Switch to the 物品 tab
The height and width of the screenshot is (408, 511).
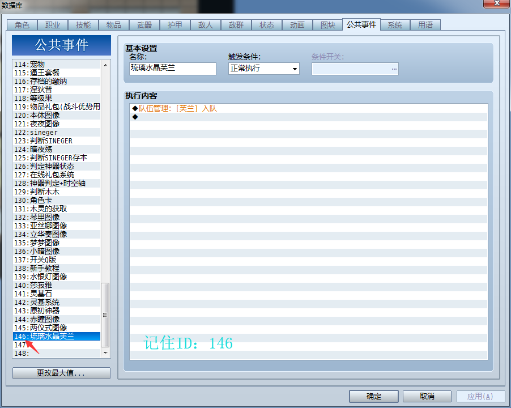pos(114,25)
